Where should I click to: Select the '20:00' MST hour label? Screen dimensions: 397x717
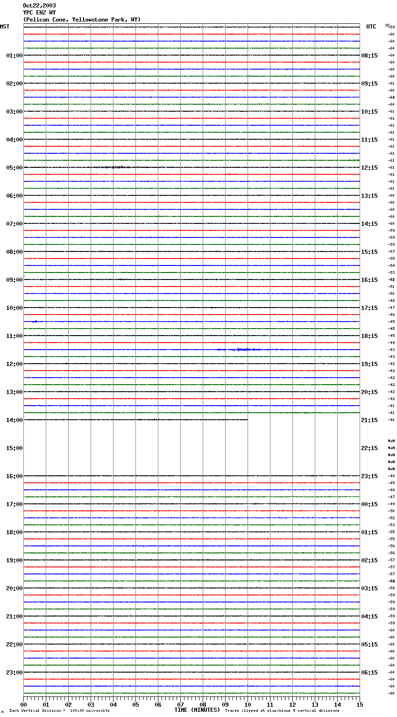point(14,588)
